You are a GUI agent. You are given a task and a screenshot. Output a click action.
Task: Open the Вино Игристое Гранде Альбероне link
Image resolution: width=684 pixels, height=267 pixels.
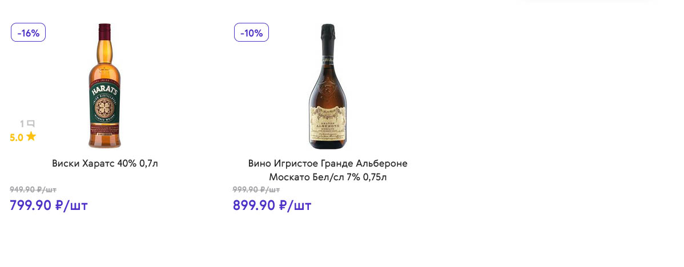328,164
